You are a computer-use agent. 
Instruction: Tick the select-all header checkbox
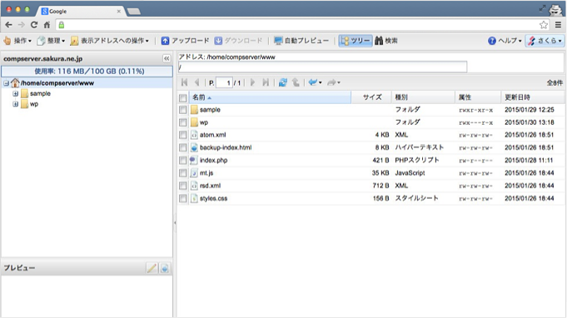point(183,97)
